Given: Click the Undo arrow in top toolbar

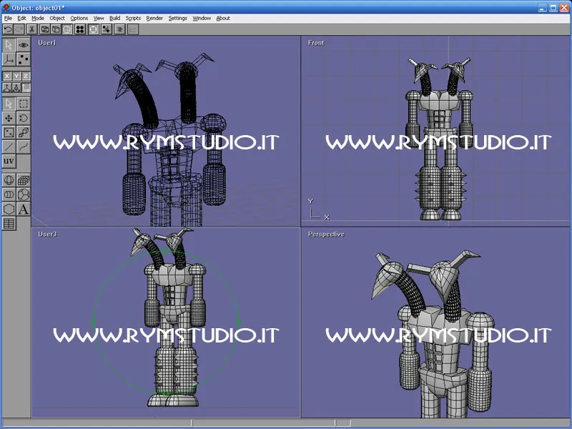Looking at the screenshot, I should (8, 29).
